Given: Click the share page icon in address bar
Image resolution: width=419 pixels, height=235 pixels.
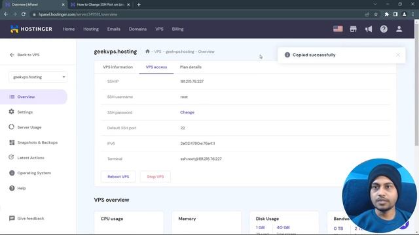Looking at the screenshot, I should click(x=367, y=14).
